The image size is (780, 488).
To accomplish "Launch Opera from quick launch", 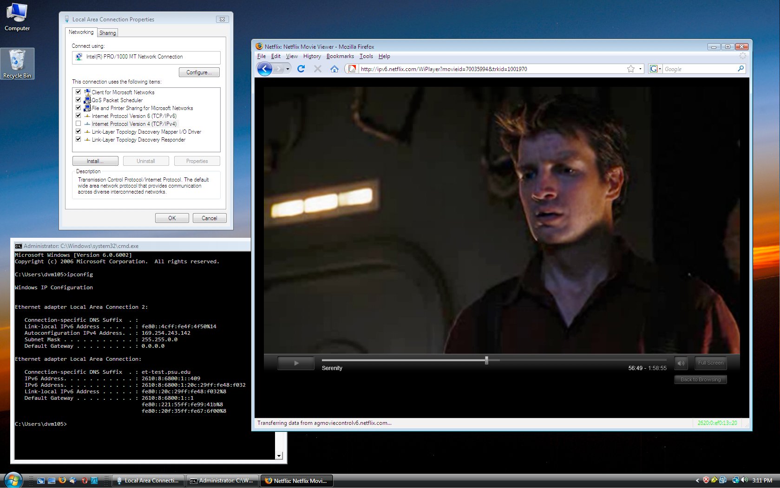I will click(85, 481).
